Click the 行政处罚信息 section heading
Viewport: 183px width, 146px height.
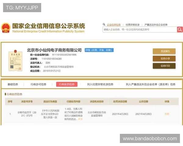click(x=14, y=94)
